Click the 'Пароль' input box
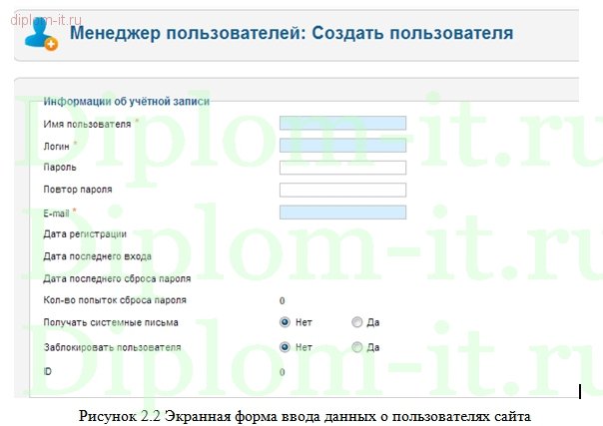 (x=342, y=168)
